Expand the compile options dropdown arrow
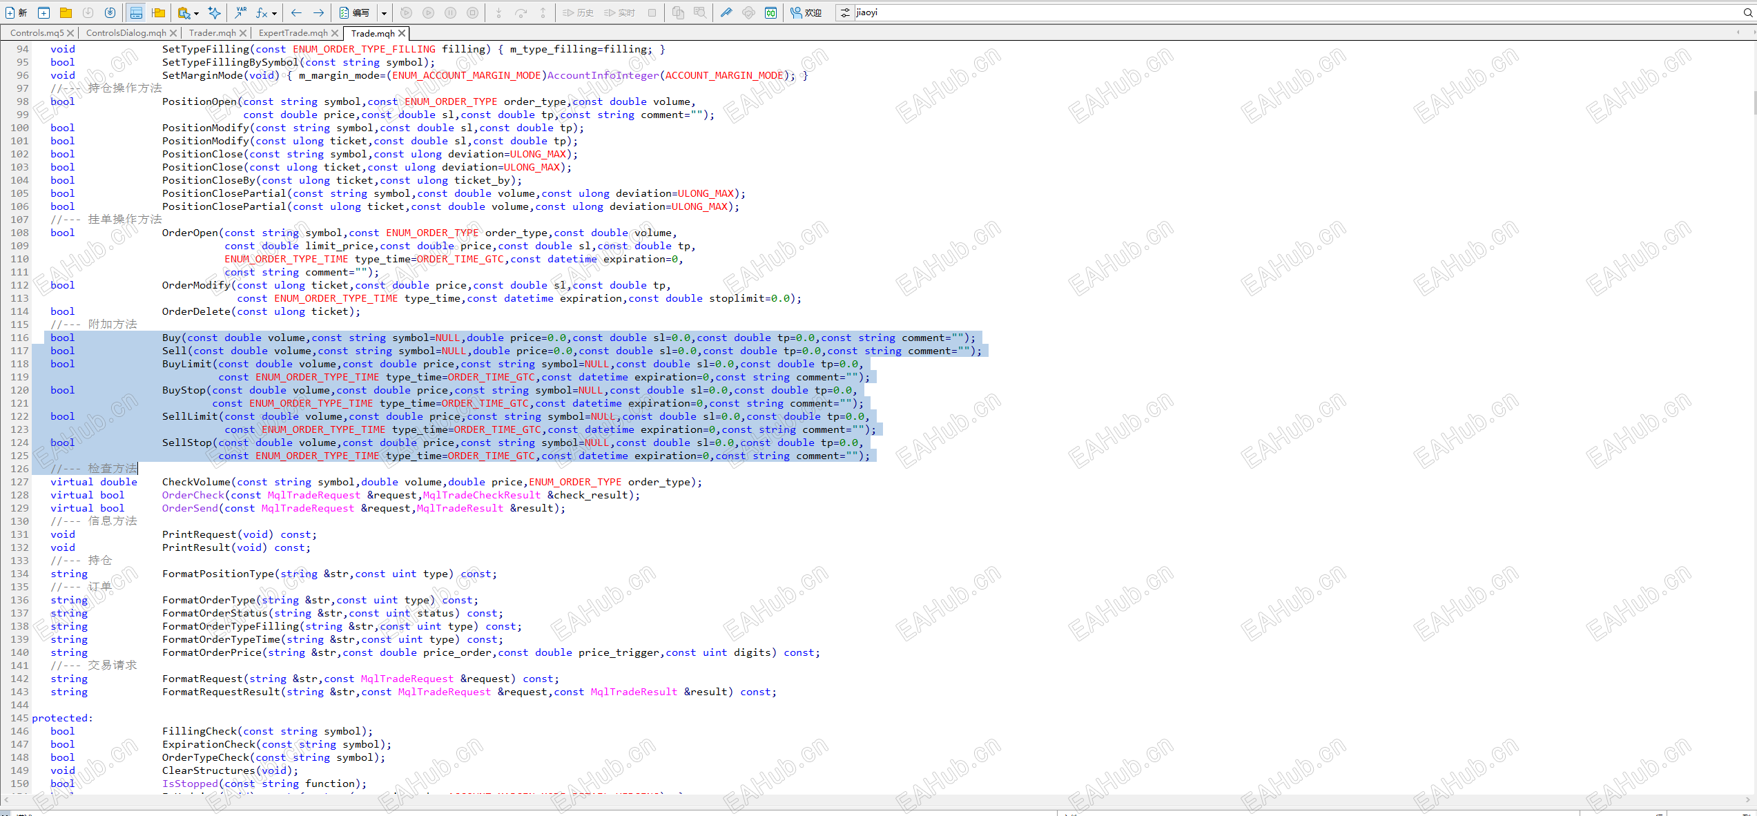Screen dimensions: 1757x816 pyautogui.click(x=384, y=13)
